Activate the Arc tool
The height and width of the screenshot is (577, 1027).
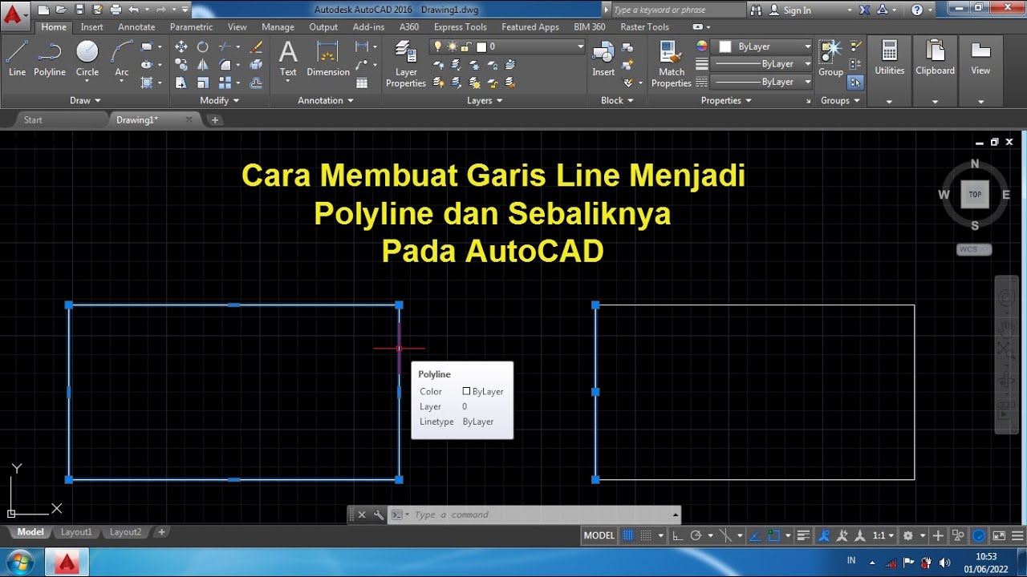point(122,59)
